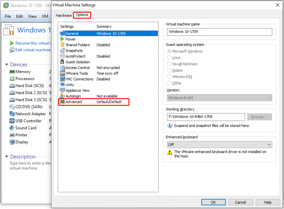Click the working directory info icon
The height and width of the screenshot is (209, 284).
170,125
